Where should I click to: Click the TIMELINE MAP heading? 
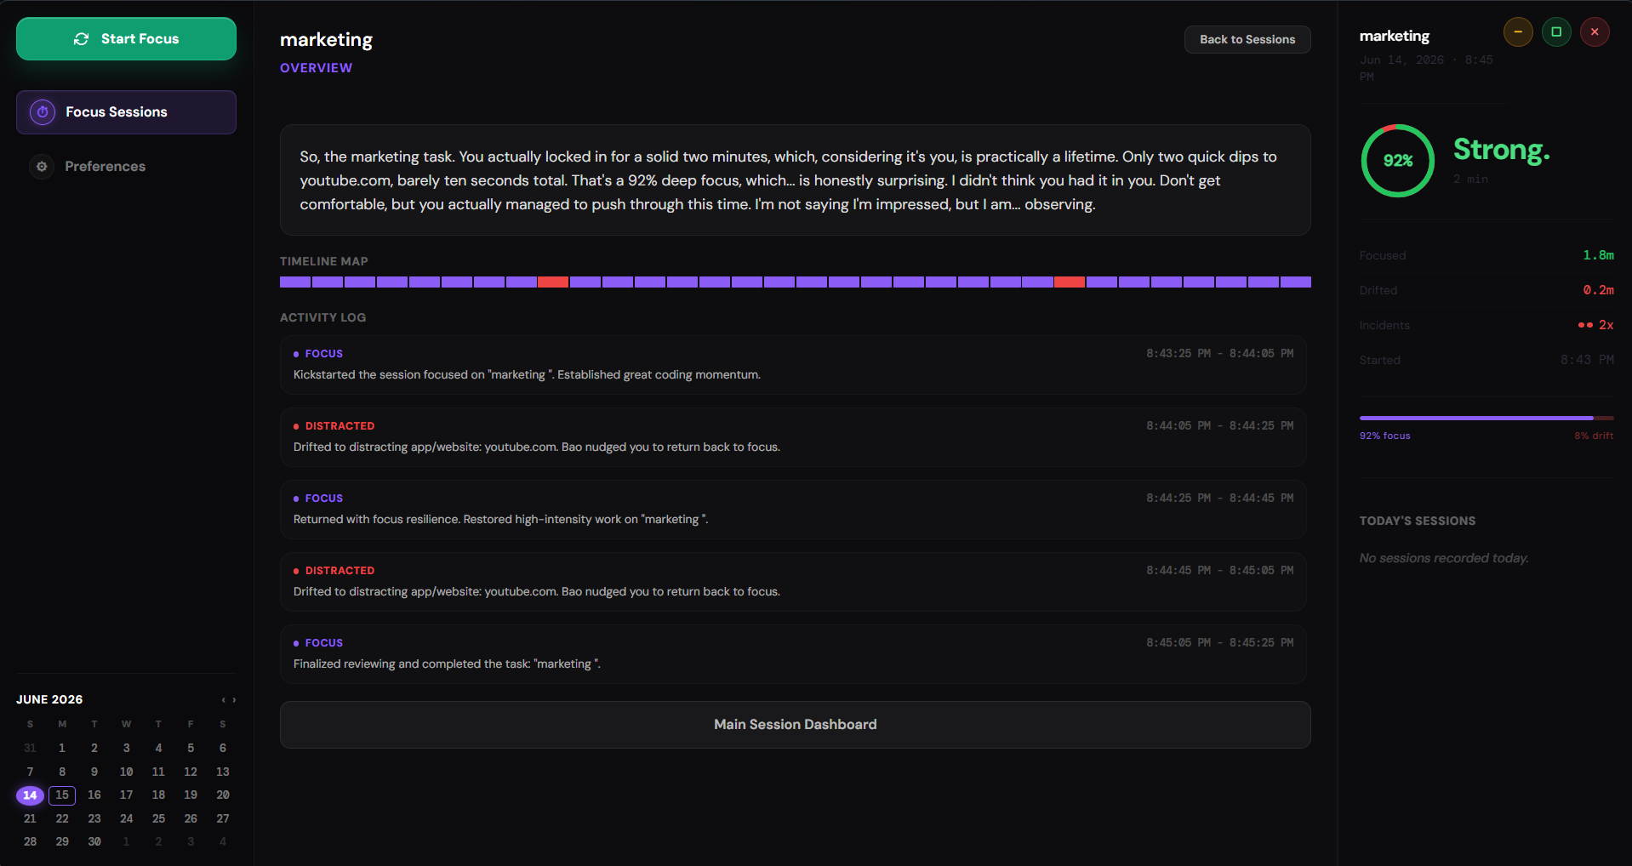324,261
